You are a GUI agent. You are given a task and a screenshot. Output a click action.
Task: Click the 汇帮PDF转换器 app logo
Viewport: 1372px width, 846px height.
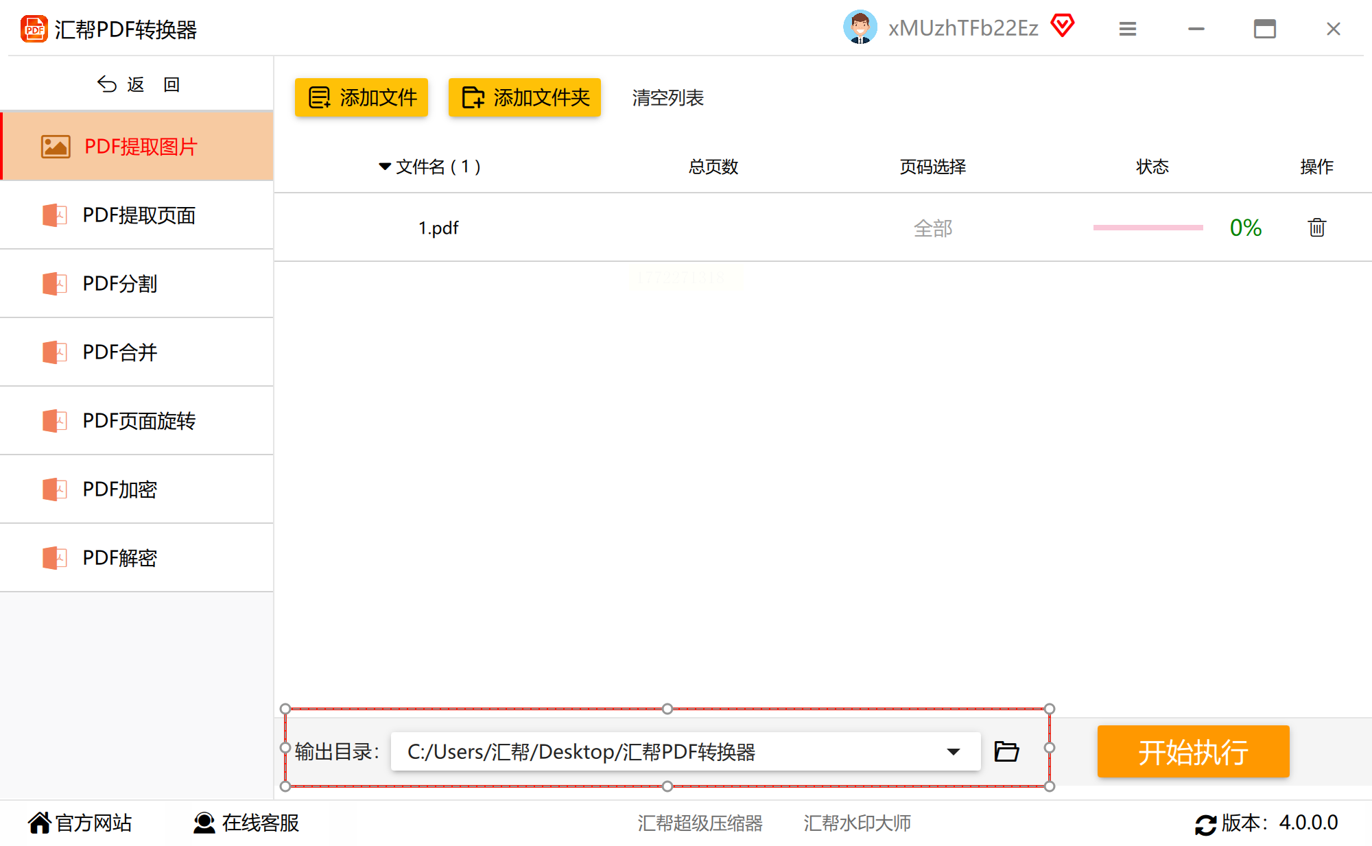[34, 29]
